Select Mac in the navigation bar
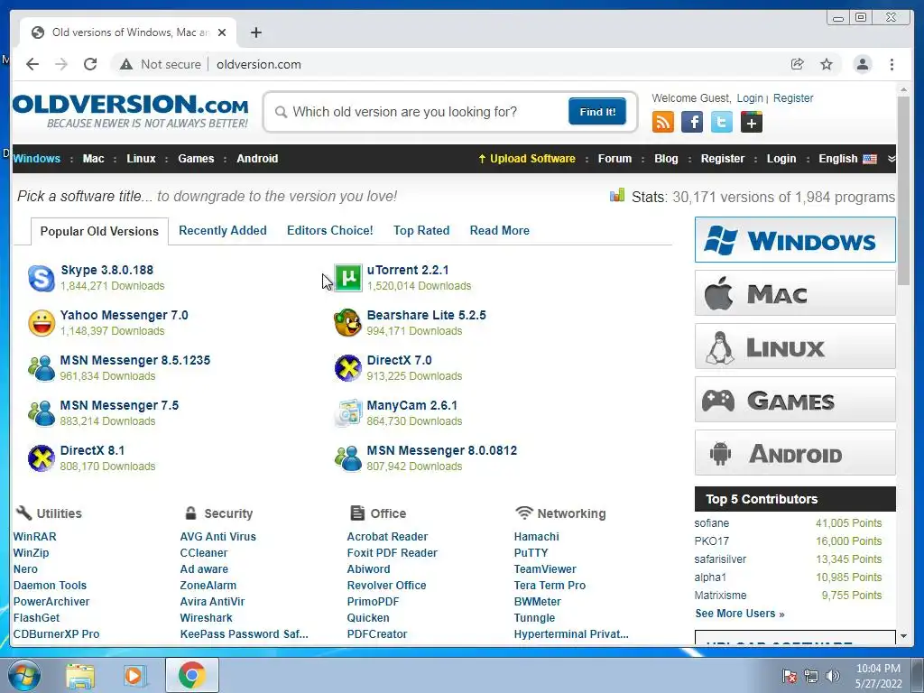The height and width of the screenshot is (693, 924). coord(93,159)
